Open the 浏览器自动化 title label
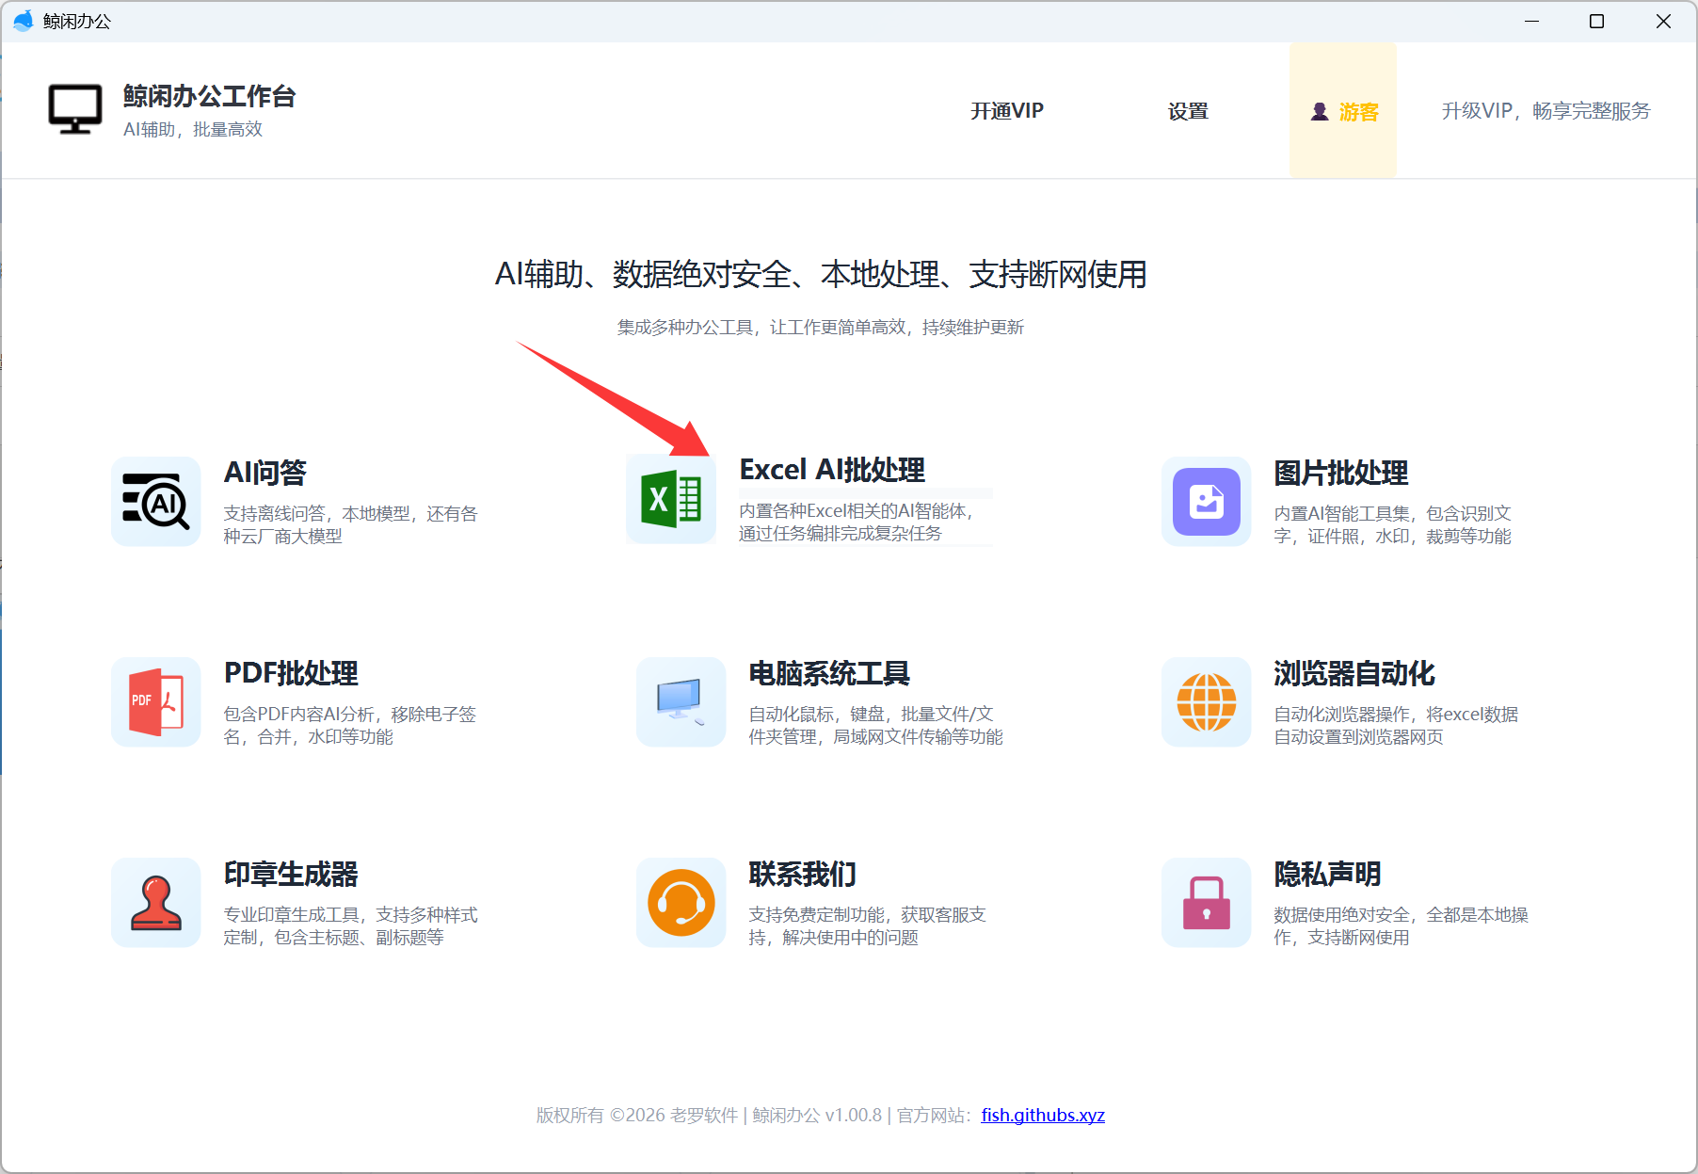 click(1354, 673)
